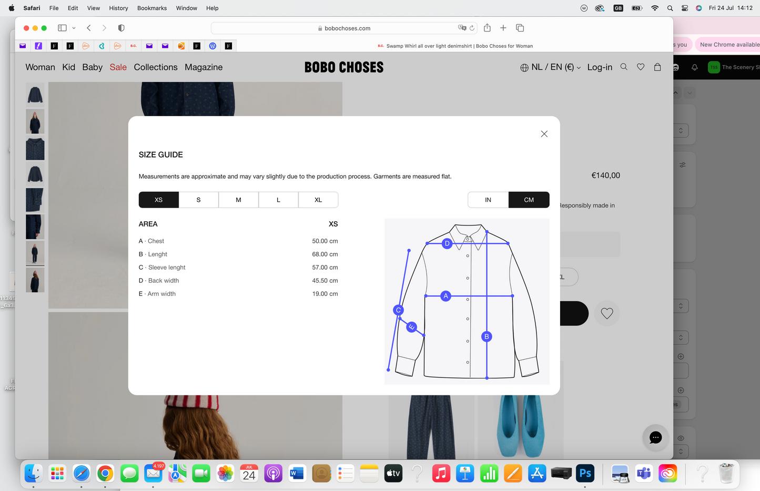The width and height of the screenshot is (760, 491).
Task: Select last product thumbnail
Action: pos(35,280)
